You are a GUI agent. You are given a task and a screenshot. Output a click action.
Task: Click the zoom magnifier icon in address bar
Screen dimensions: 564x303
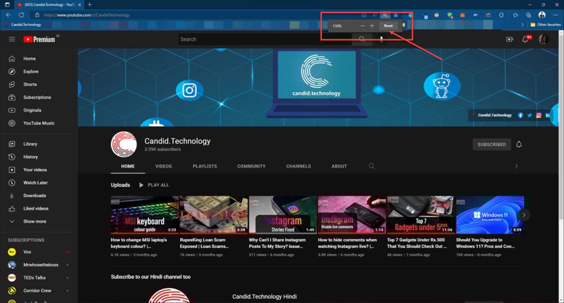pos(385,15)
